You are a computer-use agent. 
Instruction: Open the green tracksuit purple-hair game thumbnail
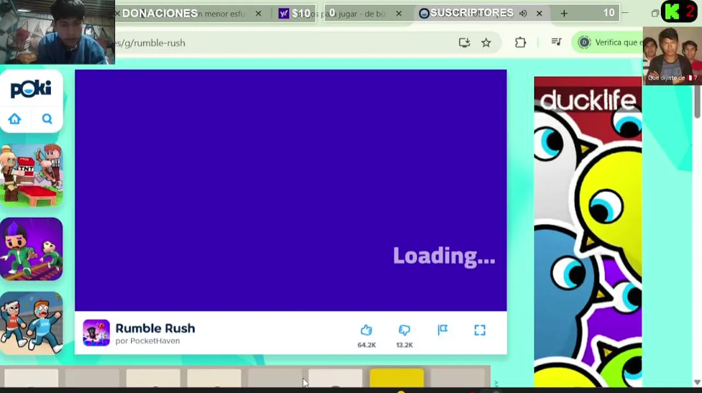pos(31,249)
